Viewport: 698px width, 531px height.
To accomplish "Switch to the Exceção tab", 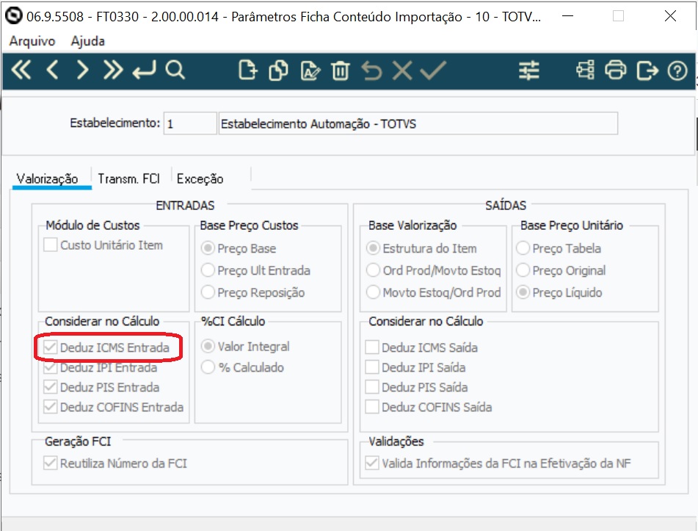I will (x=199, y=178).
